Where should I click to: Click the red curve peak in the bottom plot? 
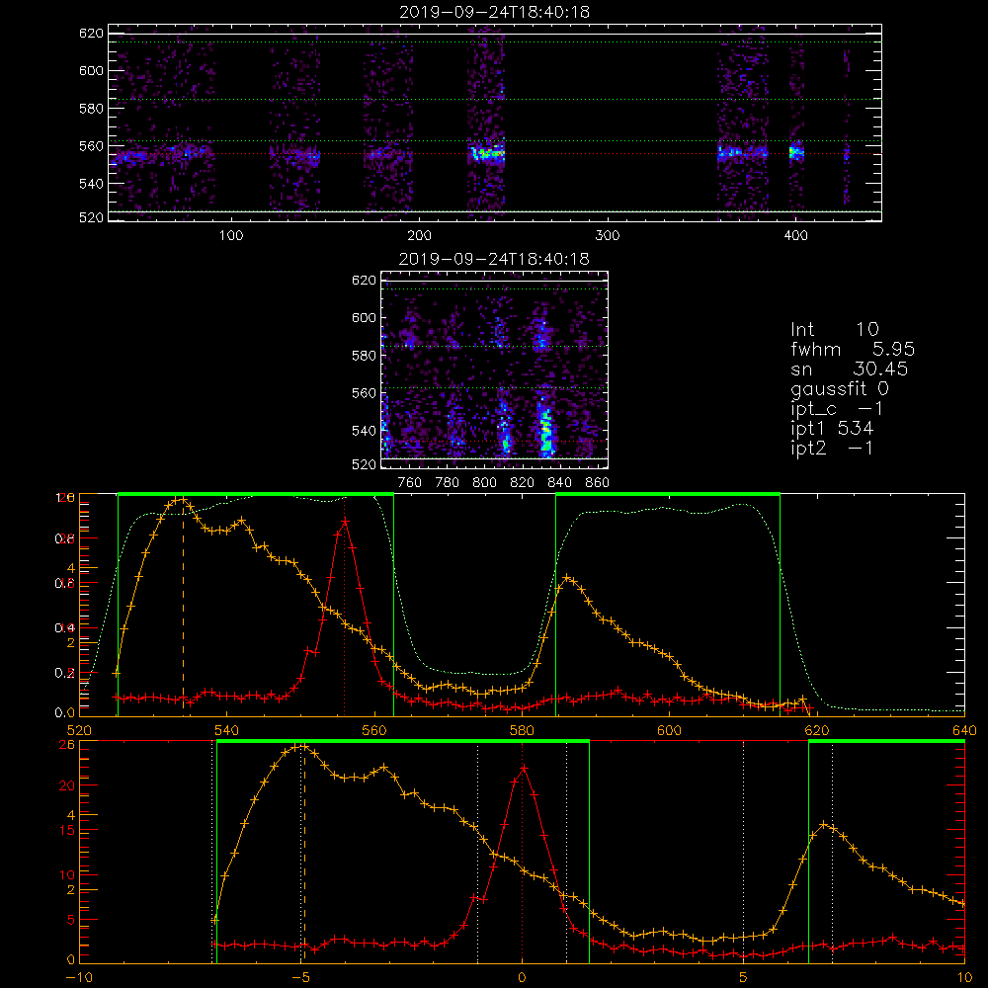[523, 768]
